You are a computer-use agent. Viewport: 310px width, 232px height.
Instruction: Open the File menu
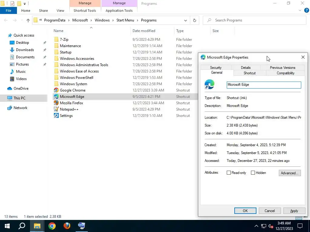point(8,11)
